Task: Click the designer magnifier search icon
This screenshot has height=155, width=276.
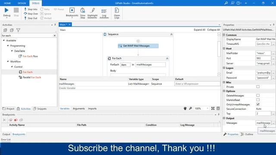Action: 191,108
